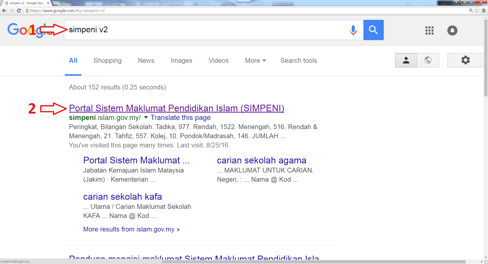This screenshot has height=264, width=488.
Task: Close the simpeni v2 browser tab
Action: click(48, 3)
